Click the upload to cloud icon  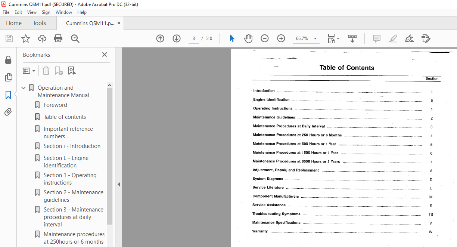(42, 38)
